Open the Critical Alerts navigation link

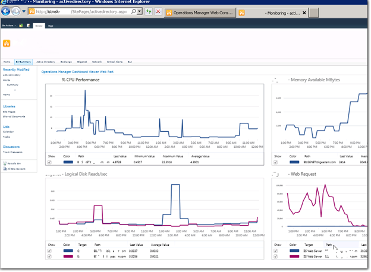[x=115, y=62]
